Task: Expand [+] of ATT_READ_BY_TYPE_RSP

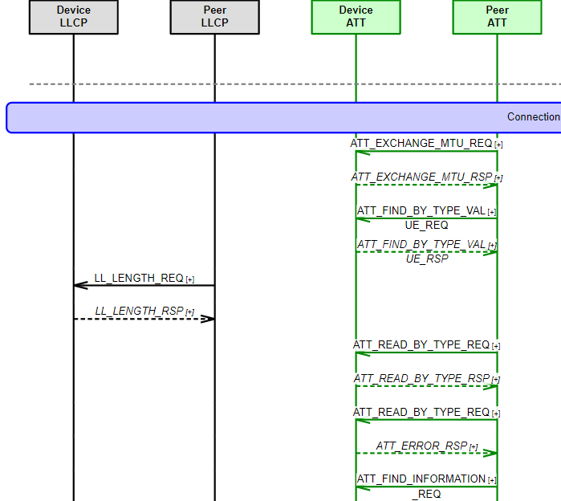Action: (496, 380)
